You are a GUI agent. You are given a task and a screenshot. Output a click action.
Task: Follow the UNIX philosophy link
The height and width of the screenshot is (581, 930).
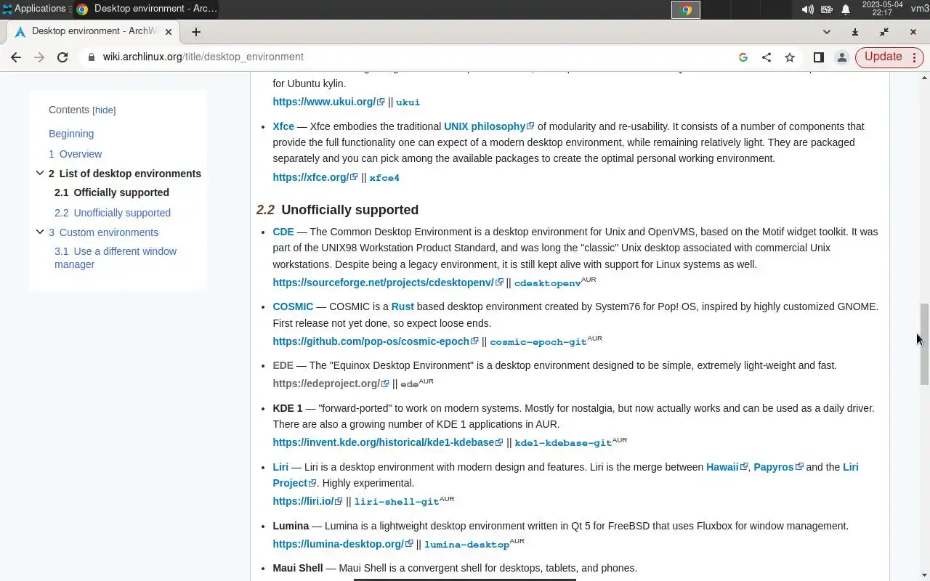(489, 126)
